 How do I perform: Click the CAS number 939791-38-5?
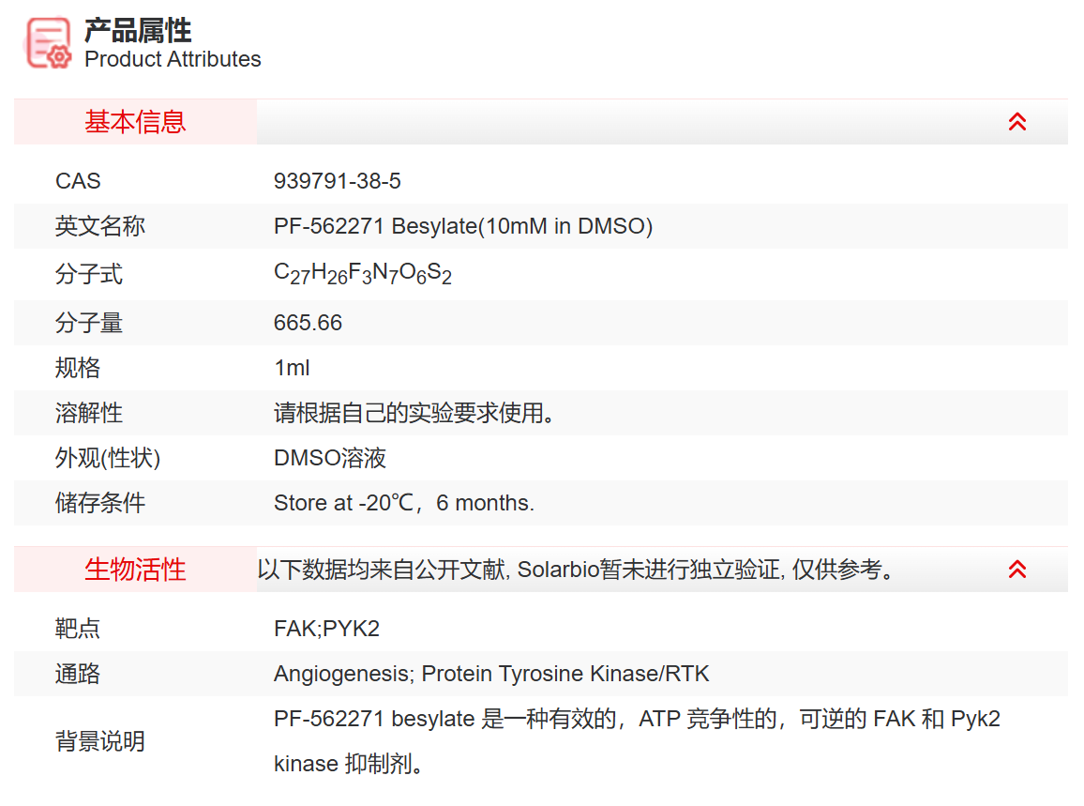(338, 181)
